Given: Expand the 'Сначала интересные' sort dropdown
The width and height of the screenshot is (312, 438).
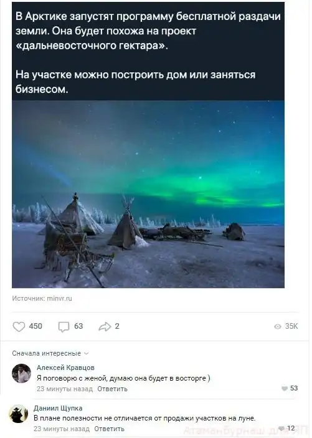Looking at the screenshot, I should click(x=50, y=353).
